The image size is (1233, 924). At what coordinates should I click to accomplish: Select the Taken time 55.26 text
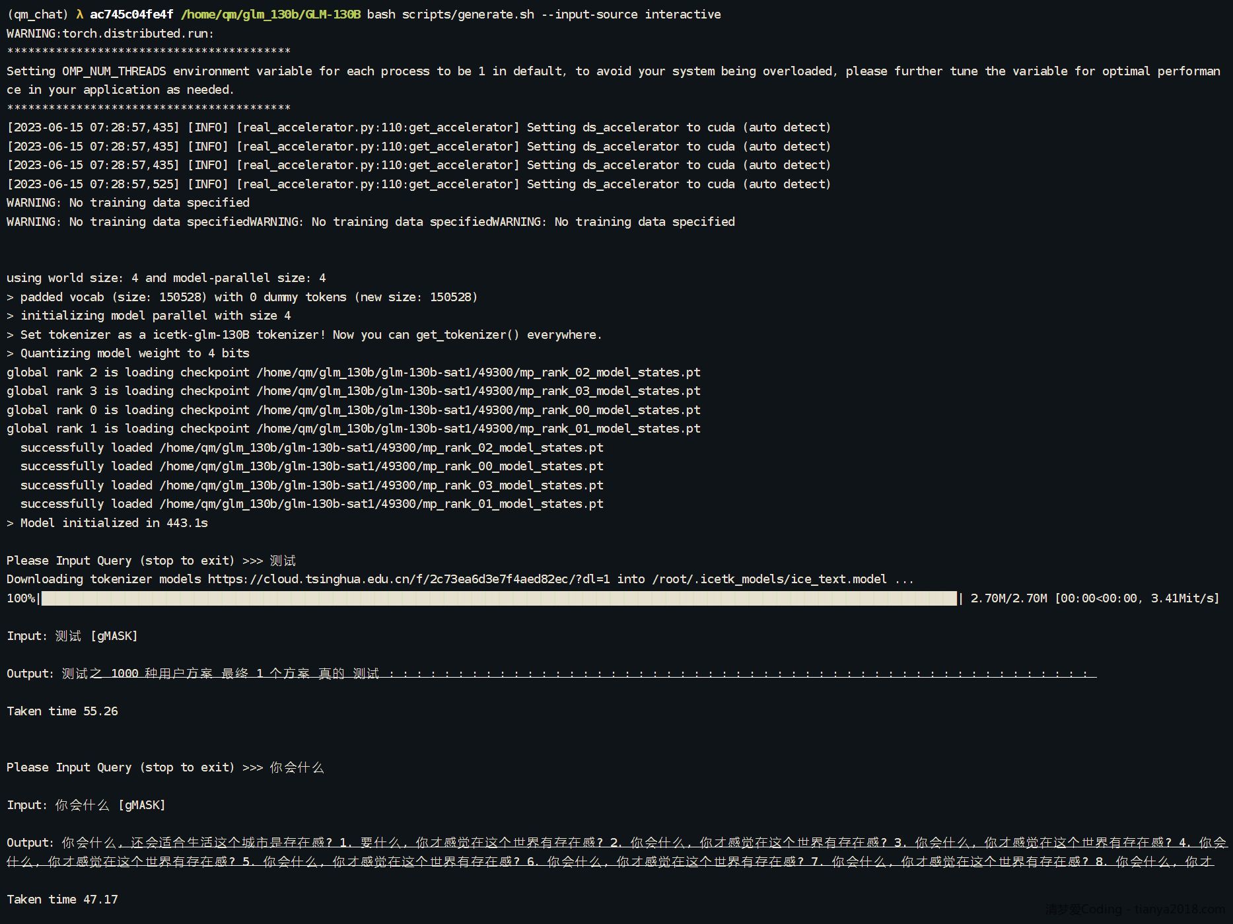point(62,711)
